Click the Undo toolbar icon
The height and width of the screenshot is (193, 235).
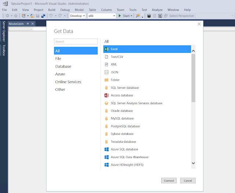click(51, 15)
